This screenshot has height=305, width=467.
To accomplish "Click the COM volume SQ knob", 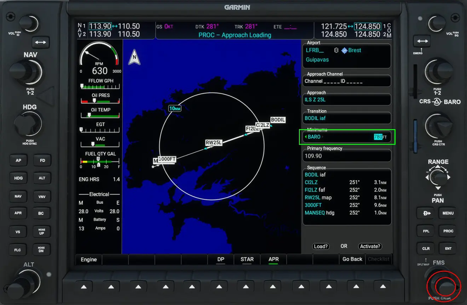I will pyautogui.click(x=437, y=24).
